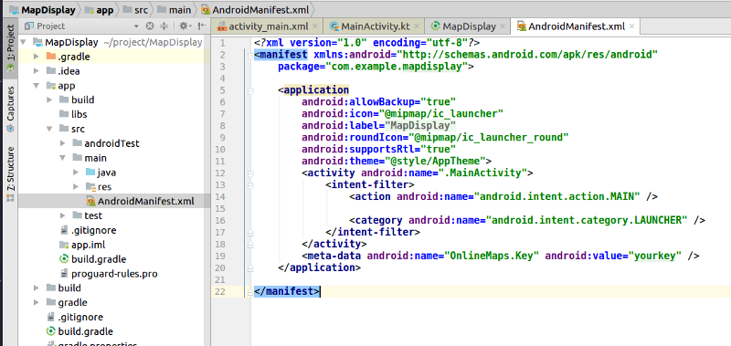Click the "android.intent.category.LAUNCHER" text
The image size is (731, 346).
point(587,220)
